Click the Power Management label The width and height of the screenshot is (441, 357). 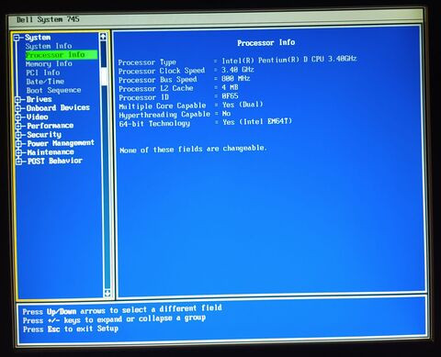coord(61,143)
